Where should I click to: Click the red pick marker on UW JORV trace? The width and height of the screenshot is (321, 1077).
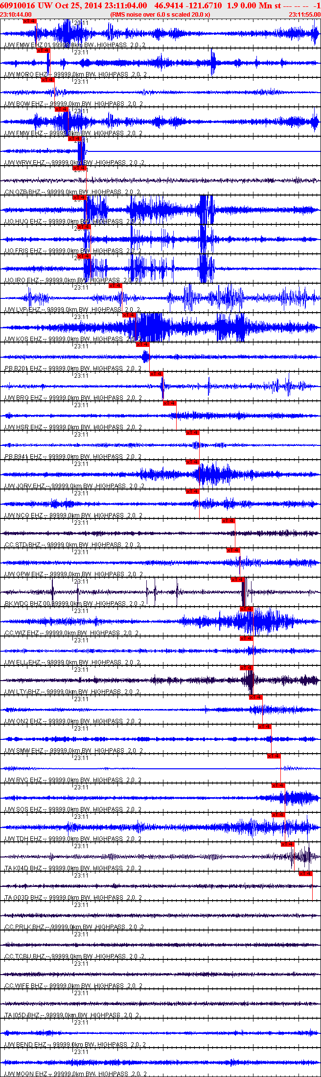(193, 462)
